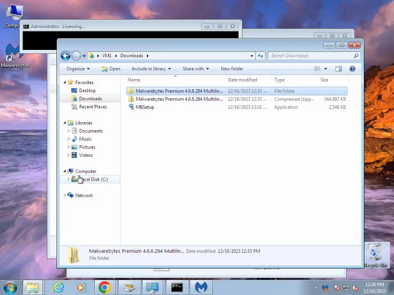Screen dimensions: 394x295
Task: Expand the Documents library
Action: point(68,131)
